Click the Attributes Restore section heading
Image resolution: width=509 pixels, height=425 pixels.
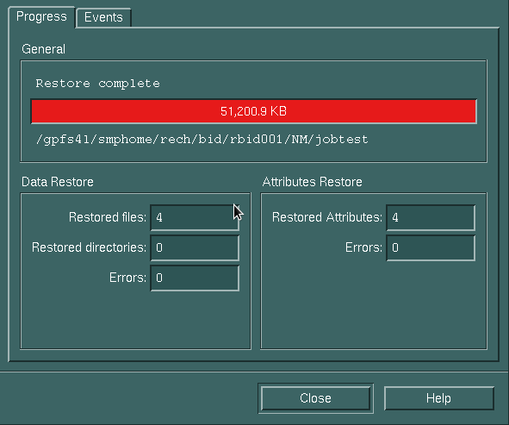[312, 182]
